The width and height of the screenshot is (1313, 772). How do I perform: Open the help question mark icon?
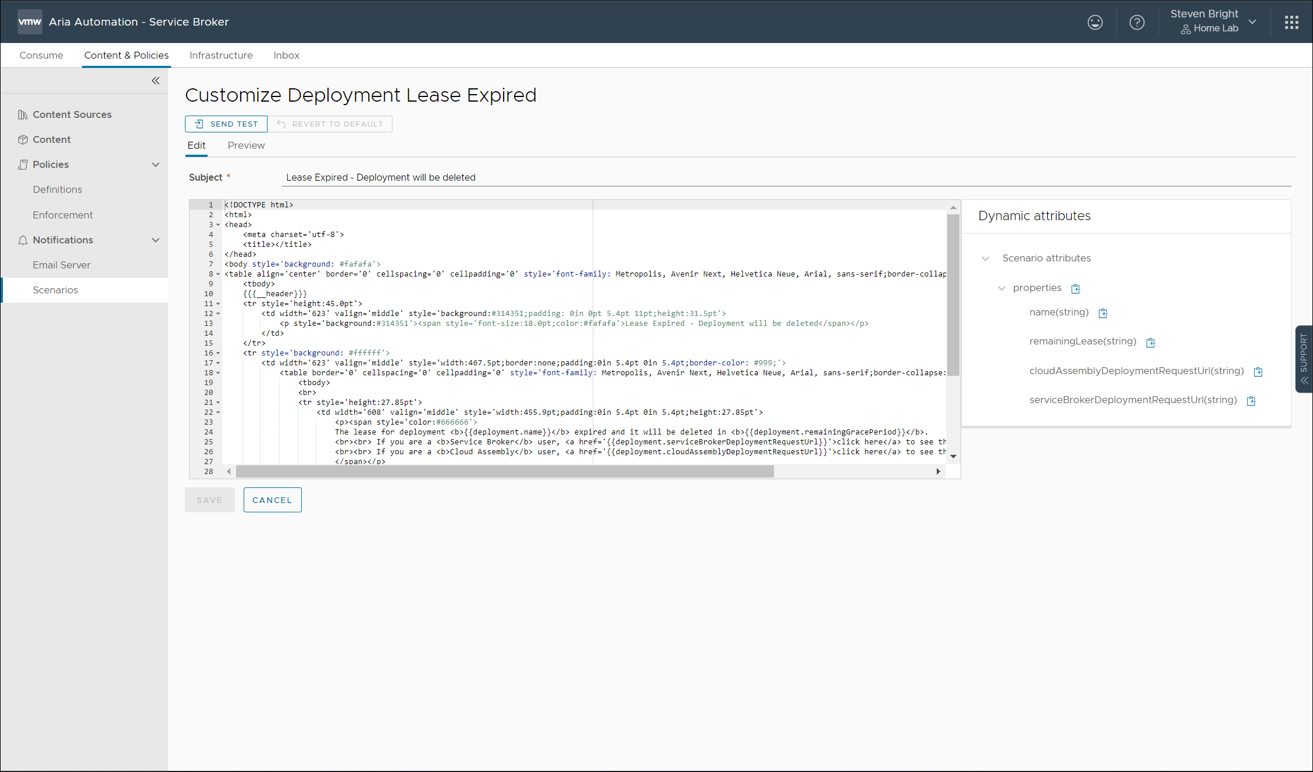(1137, 22)
